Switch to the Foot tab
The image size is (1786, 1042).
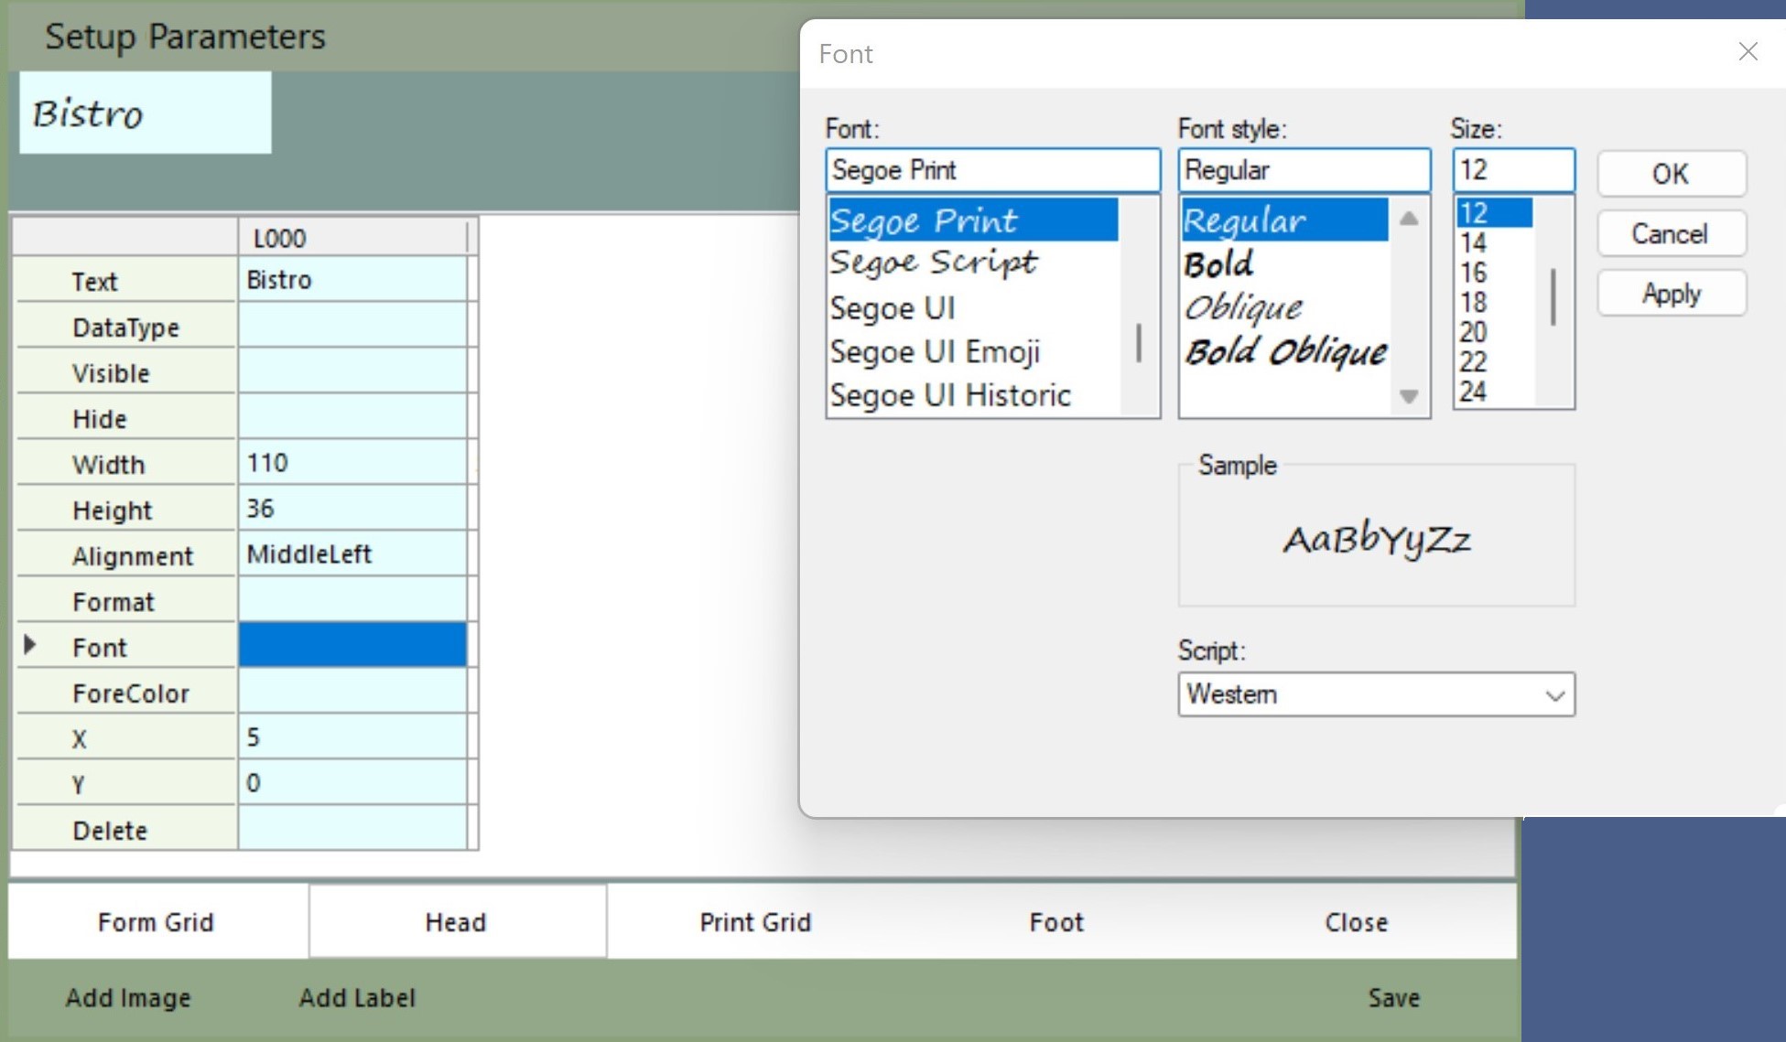(1055, 922)
